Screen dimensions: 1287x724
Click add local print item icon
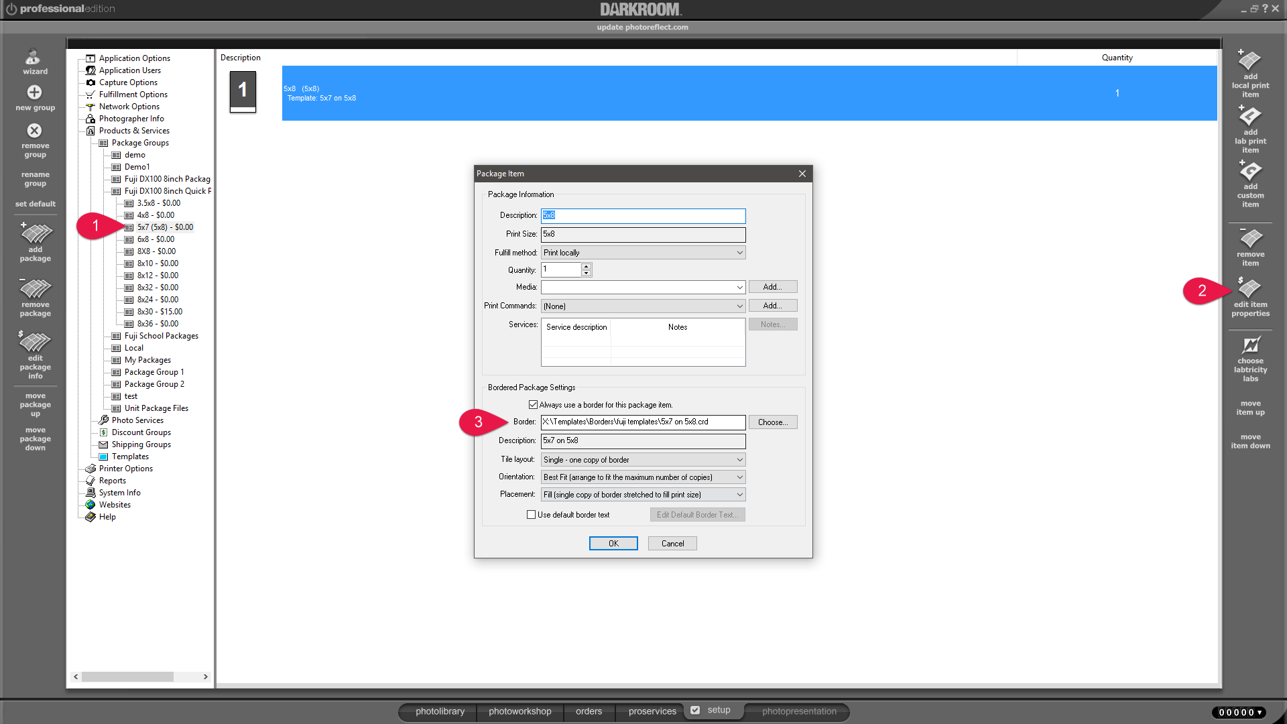pos(1250,61)
